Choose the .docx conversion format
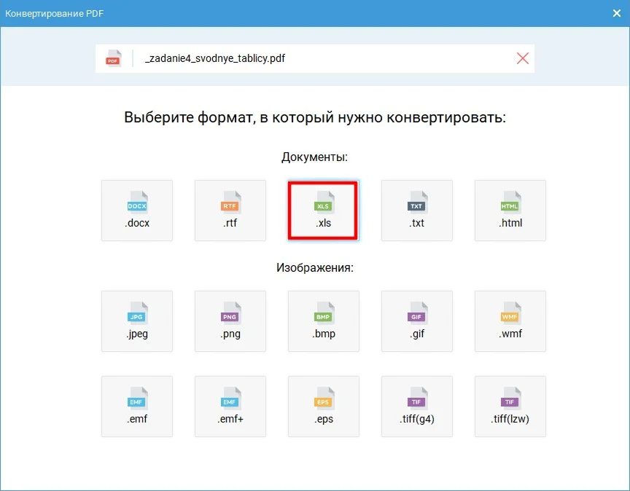The width and height of the screenshot is (630, 491). coord(137,211)
